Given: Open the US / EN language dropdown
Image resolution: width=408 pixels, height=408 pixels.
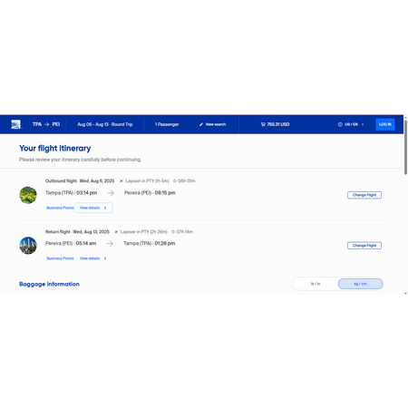Looking at the screenshot, I should tap(355, 124).
